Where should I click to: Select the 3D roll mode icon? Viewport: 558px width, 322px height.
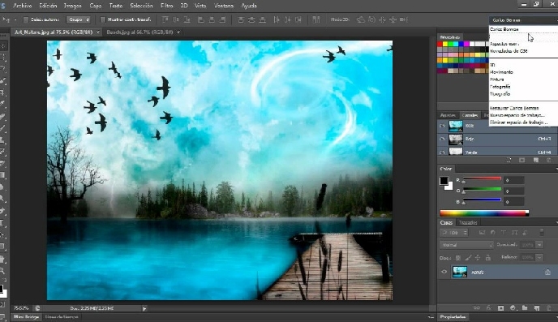372,19
